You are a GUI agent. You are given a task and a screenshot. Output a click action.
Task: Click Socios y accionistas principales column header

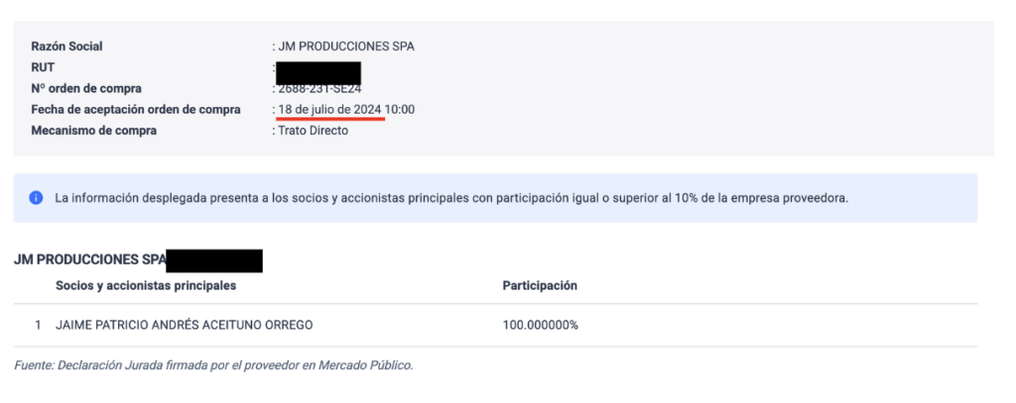[146, 285]
